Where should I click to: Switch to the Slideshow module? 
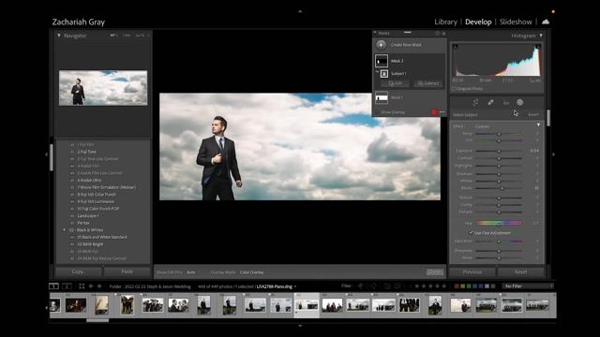(516, 22)
